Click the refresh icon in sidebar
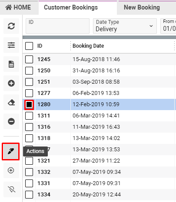 click(11, 26)
